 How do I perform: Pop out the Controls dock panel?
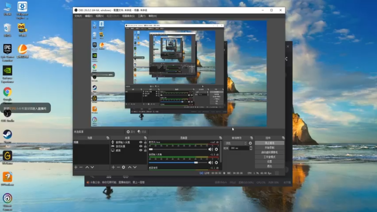283,138
